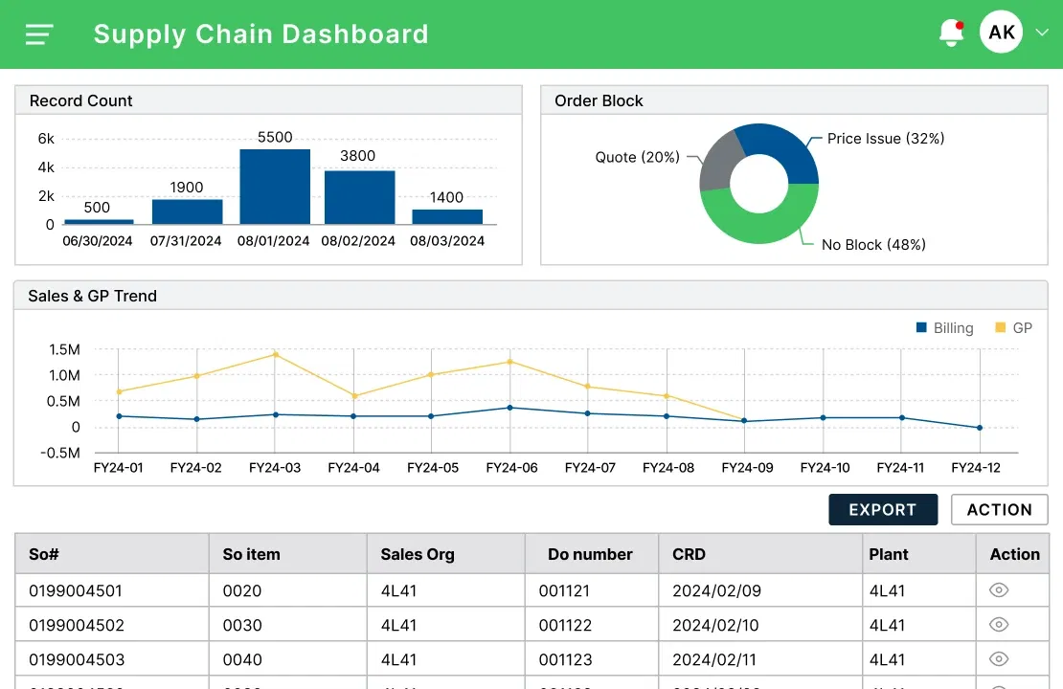Open row actions for order 0199004503
Screen dimensions: 1063x689
tap(1000, 658)
